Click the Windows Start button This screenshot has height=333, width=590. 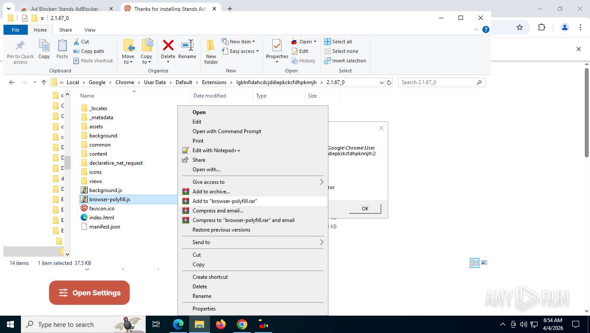point(10,324)
